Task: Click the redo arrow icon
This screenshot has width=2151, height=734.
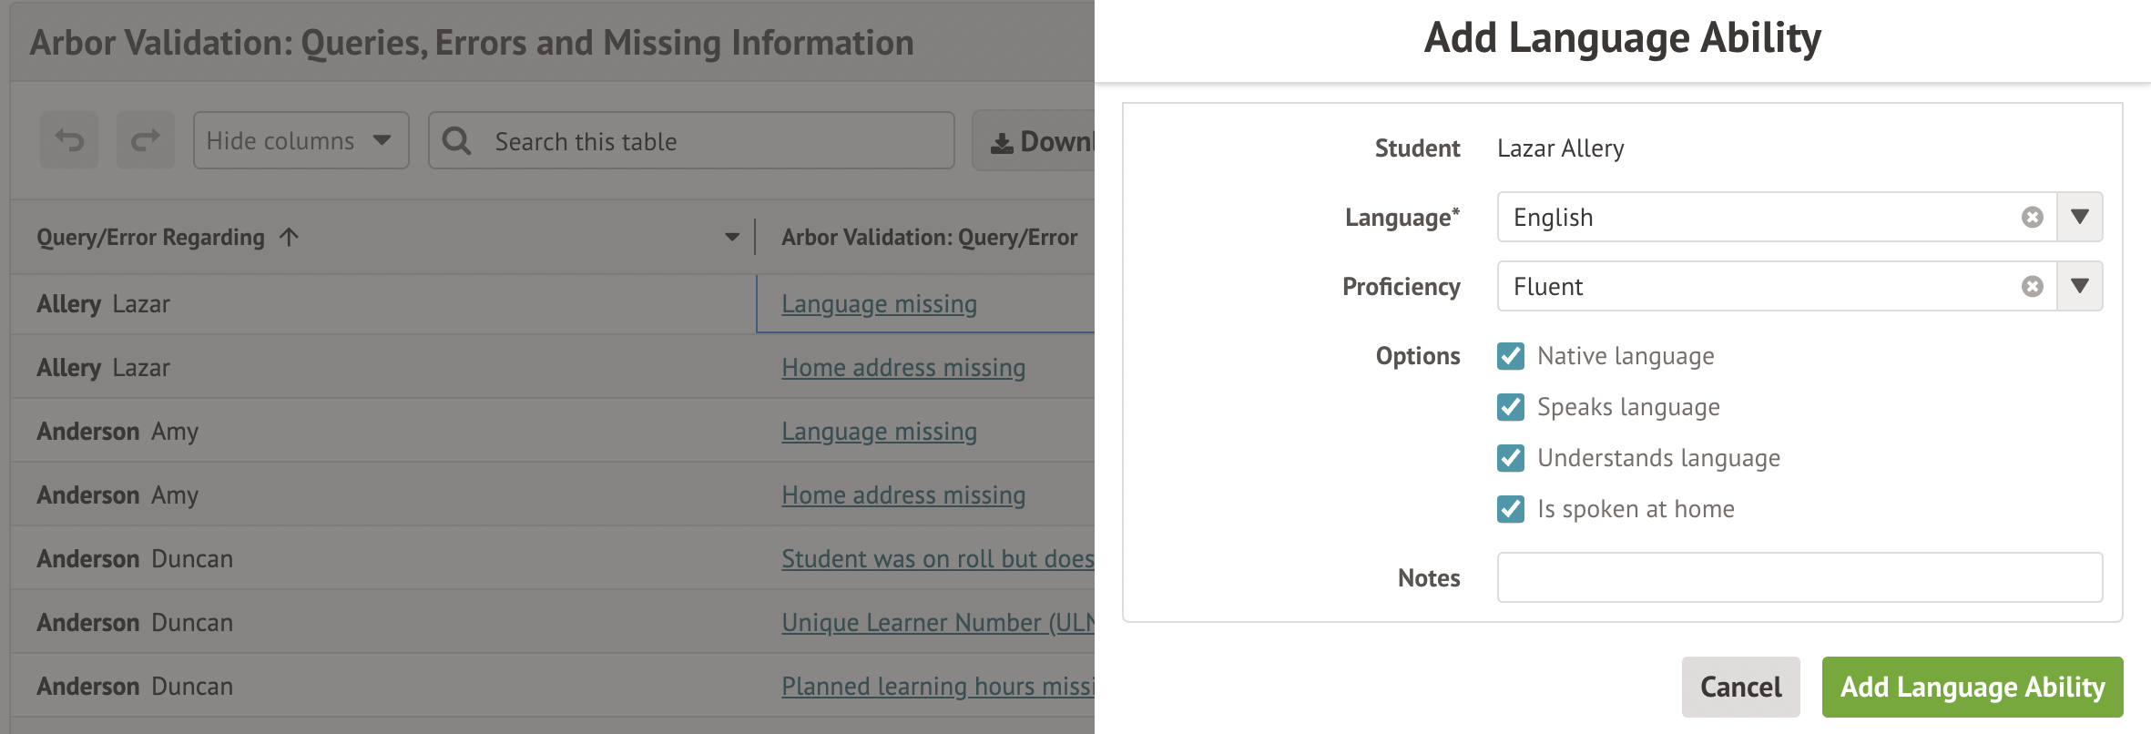Action: [x=145, y=140]
